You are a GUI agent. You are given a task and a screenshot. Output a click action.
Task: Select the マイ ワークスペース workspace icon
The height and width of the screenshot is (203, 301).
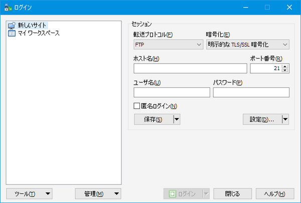pyautogui.click(x=12, y=34)
